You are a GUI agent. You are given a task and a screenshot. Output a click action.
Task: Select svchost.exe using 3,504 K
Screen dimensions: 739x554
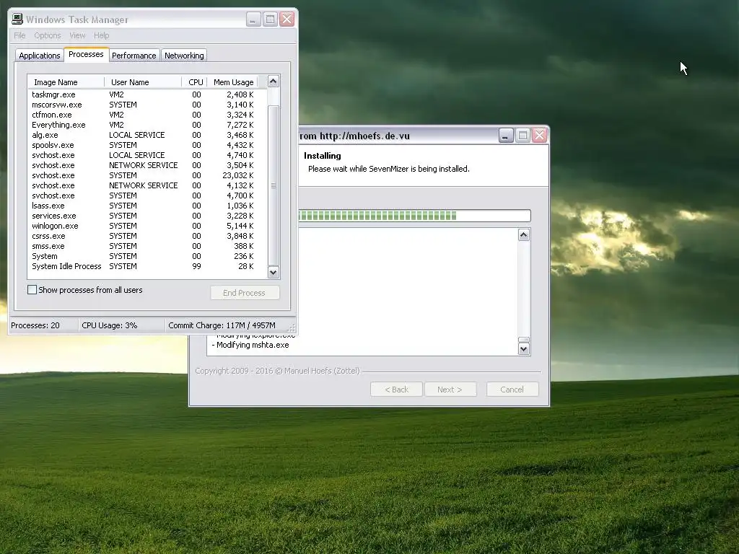(x=147, y=165)
